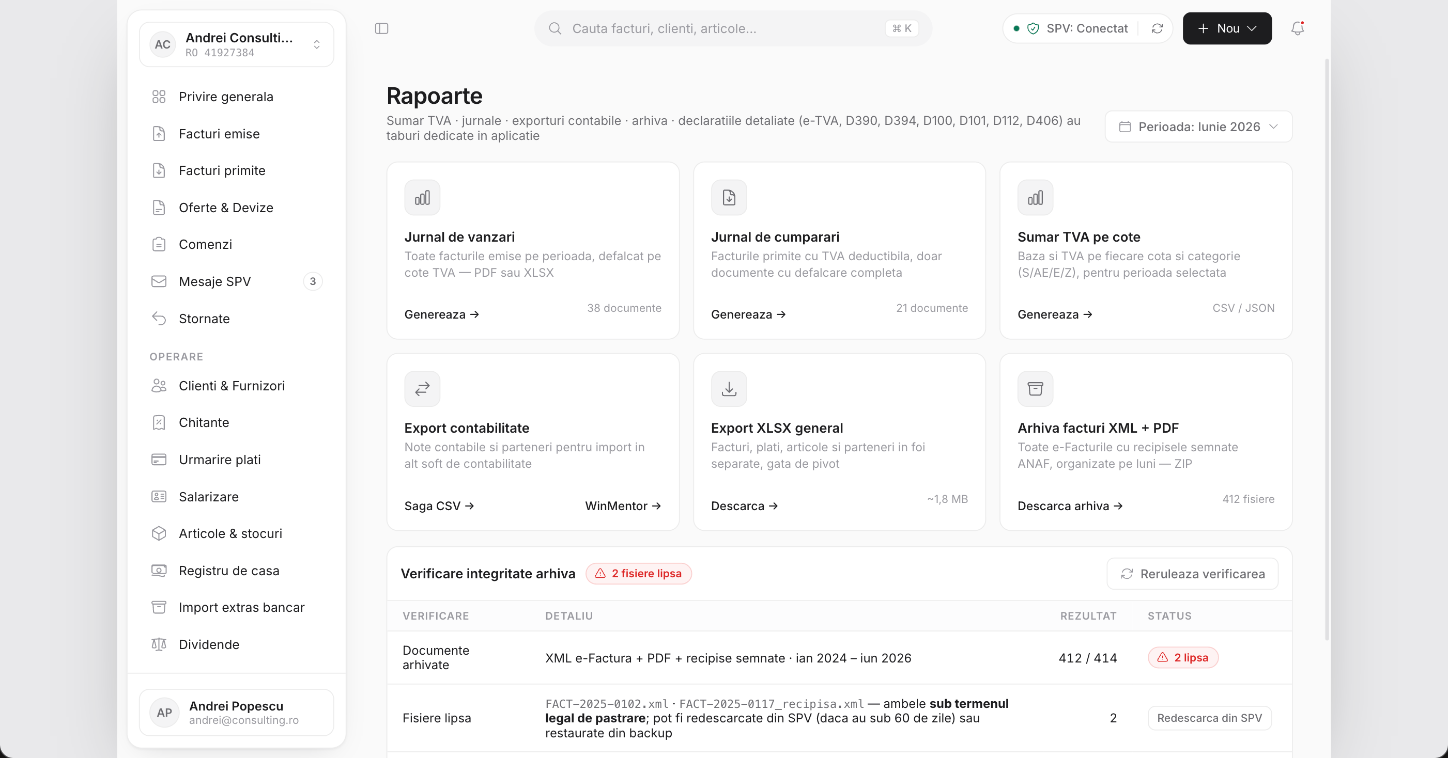Click Reruleaza verificarea button
The height and width of the screenshot is (758, 1448).
coord(1192,574)
